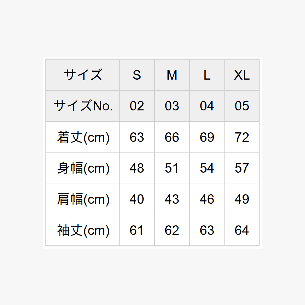
Task: Click the サイズNo. row label
Action: click(83, 106)
